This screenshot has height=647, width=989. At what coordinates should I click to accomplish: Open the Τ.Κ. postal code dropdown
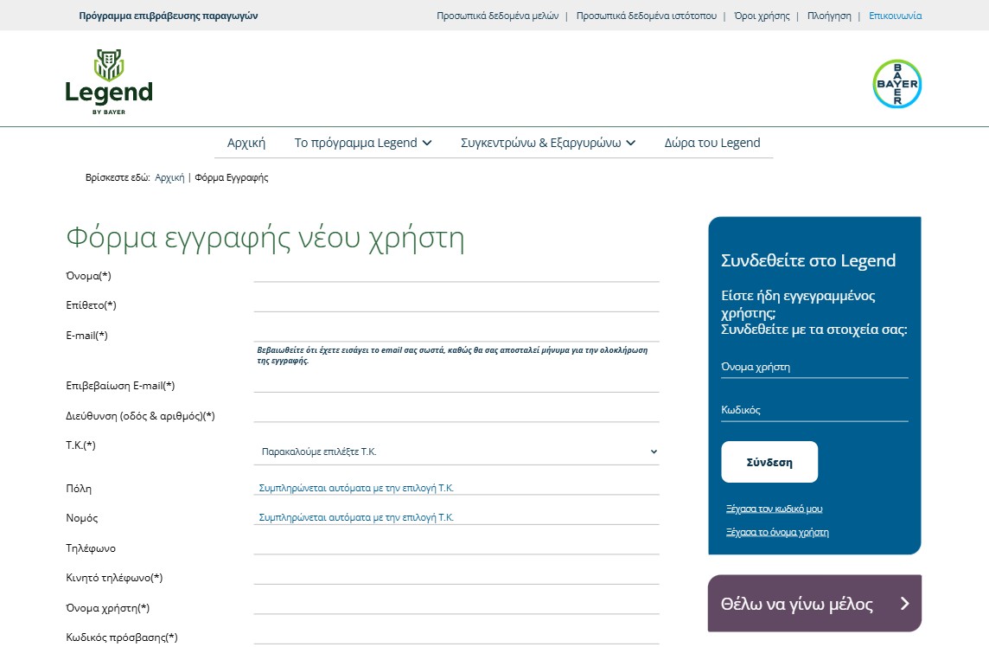456,452
